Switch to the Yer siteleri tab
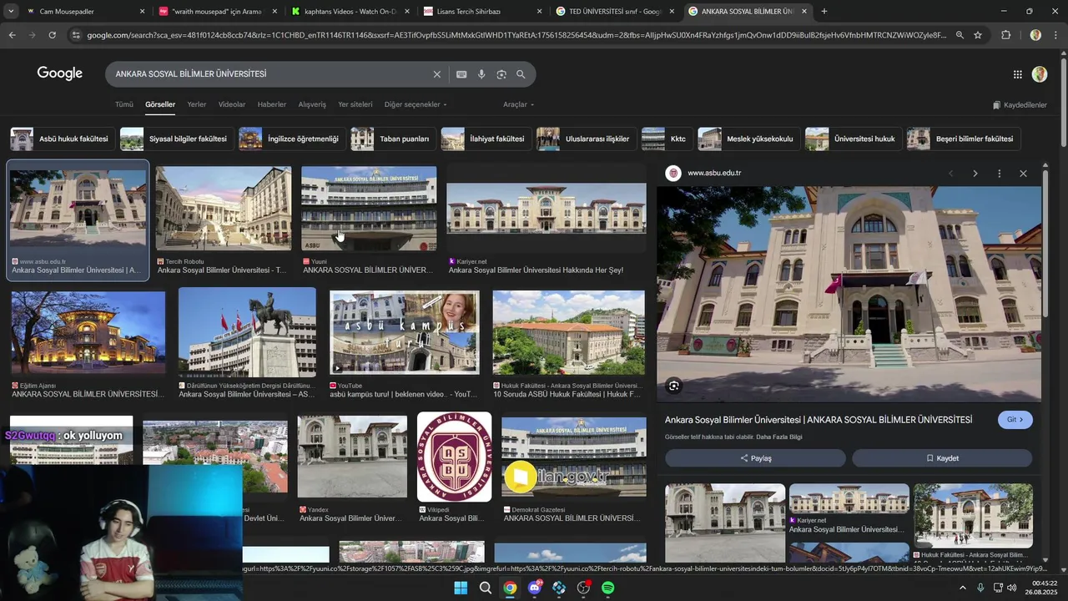The width and height of the screenshot is (1068, 601). pos(355,104)
